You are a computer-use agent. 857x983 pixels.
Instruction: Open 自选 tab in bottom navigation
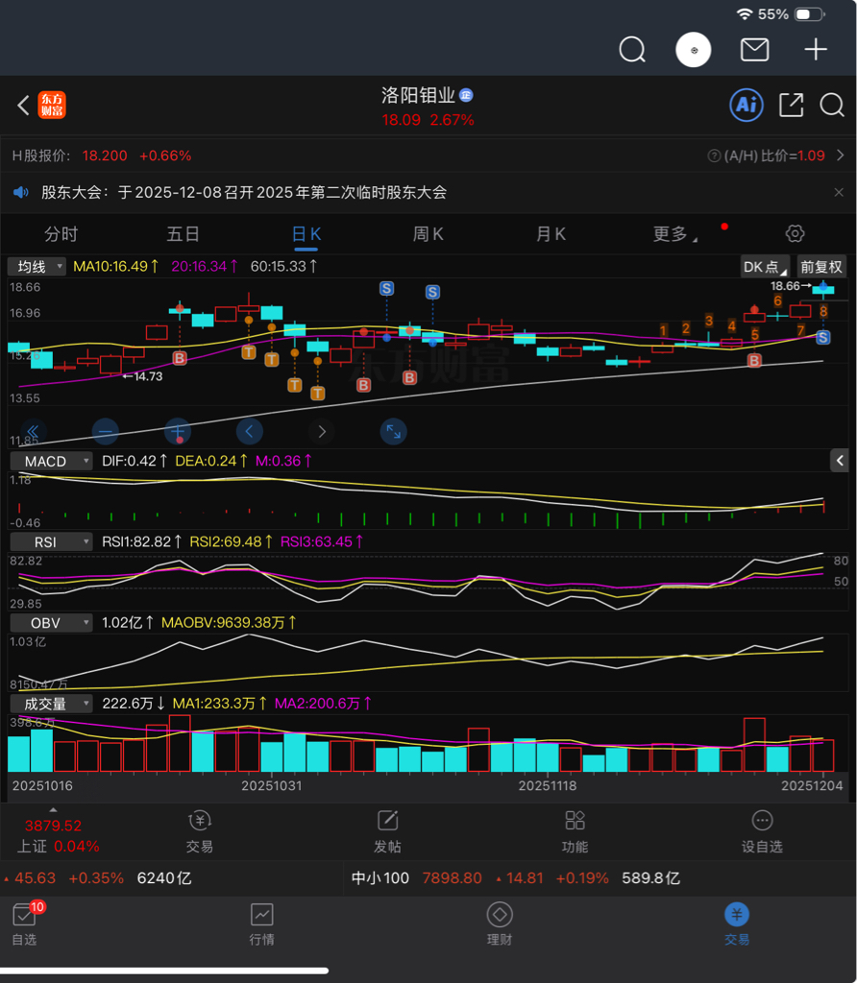(x=25, y=924)
